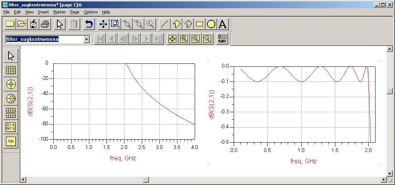
Task: Click left plot's freq, GHz label
Action: point(123,158)
